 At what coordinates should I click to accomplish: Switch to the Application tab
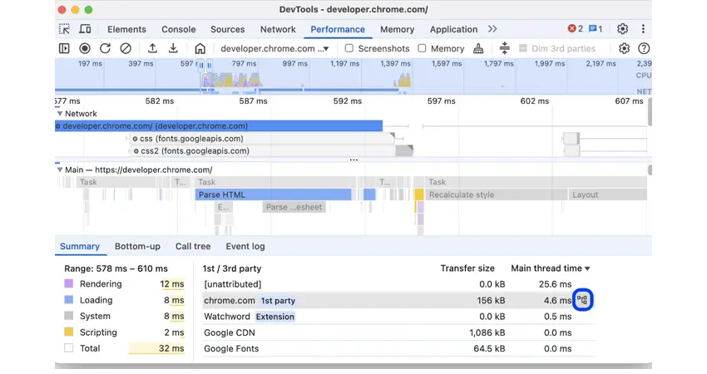point(453,29)
